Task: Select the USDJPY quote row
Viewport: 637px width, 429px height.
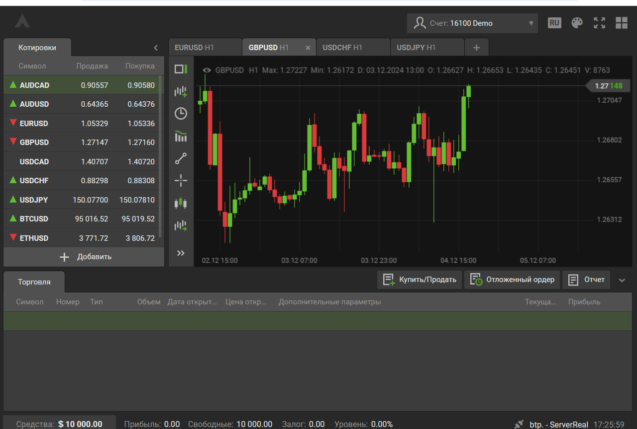Action: click(x=81, y=200)
